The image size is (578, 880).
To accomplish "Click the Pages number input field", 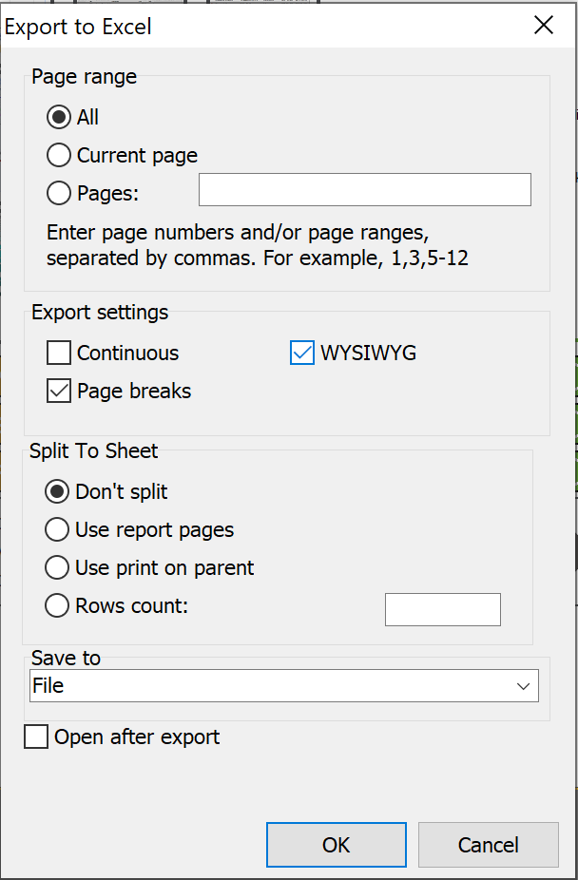I will tap(365, 190).
